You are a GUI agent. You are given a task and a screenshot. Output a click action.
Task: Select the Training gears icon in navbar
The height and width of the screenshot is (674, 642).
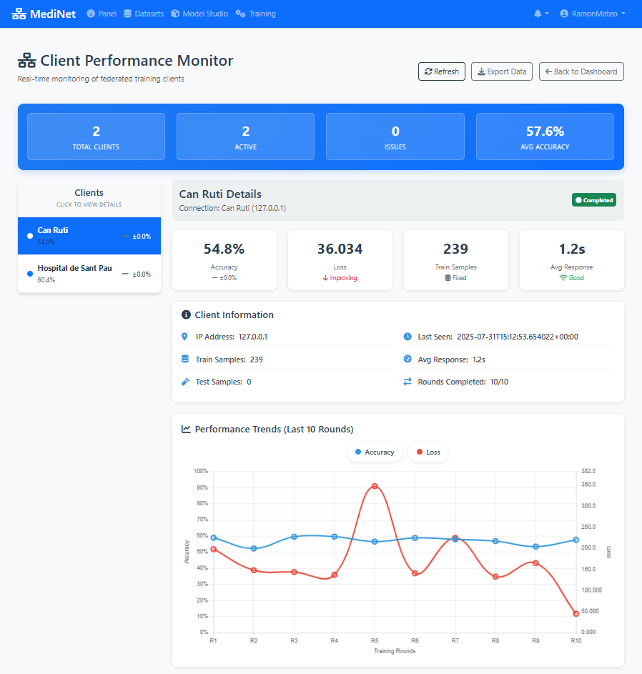240,13
